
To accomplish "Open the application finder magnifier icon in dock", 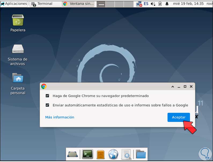I will point(126,154).
